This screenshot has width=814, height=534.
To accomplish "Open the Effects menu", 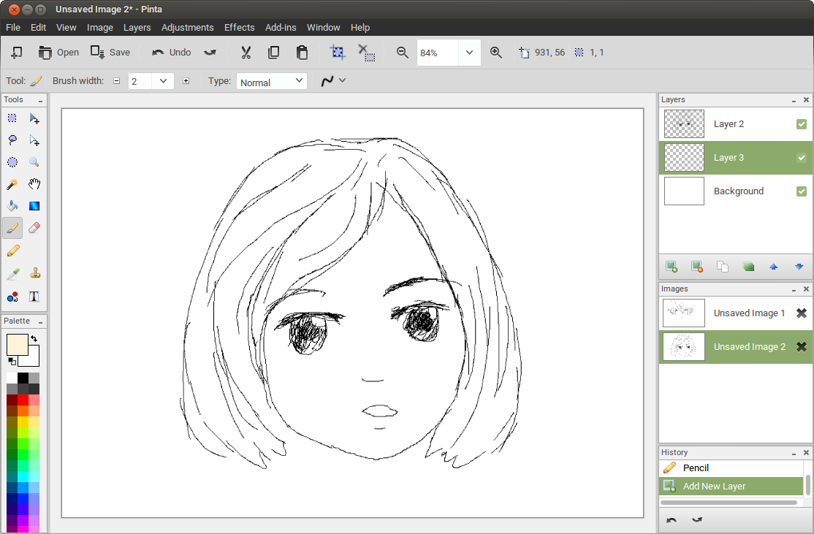I will 239,27.
